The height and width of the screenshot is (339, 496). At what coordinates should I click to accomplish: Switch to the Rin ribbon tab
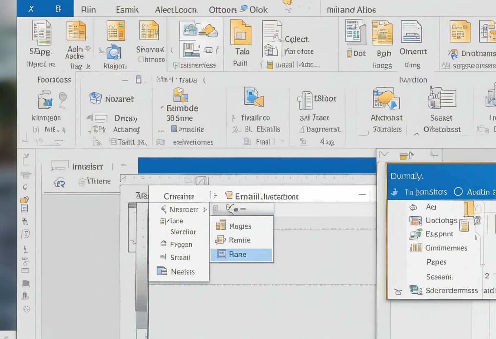pyautogui.click(x=88, y=9)
